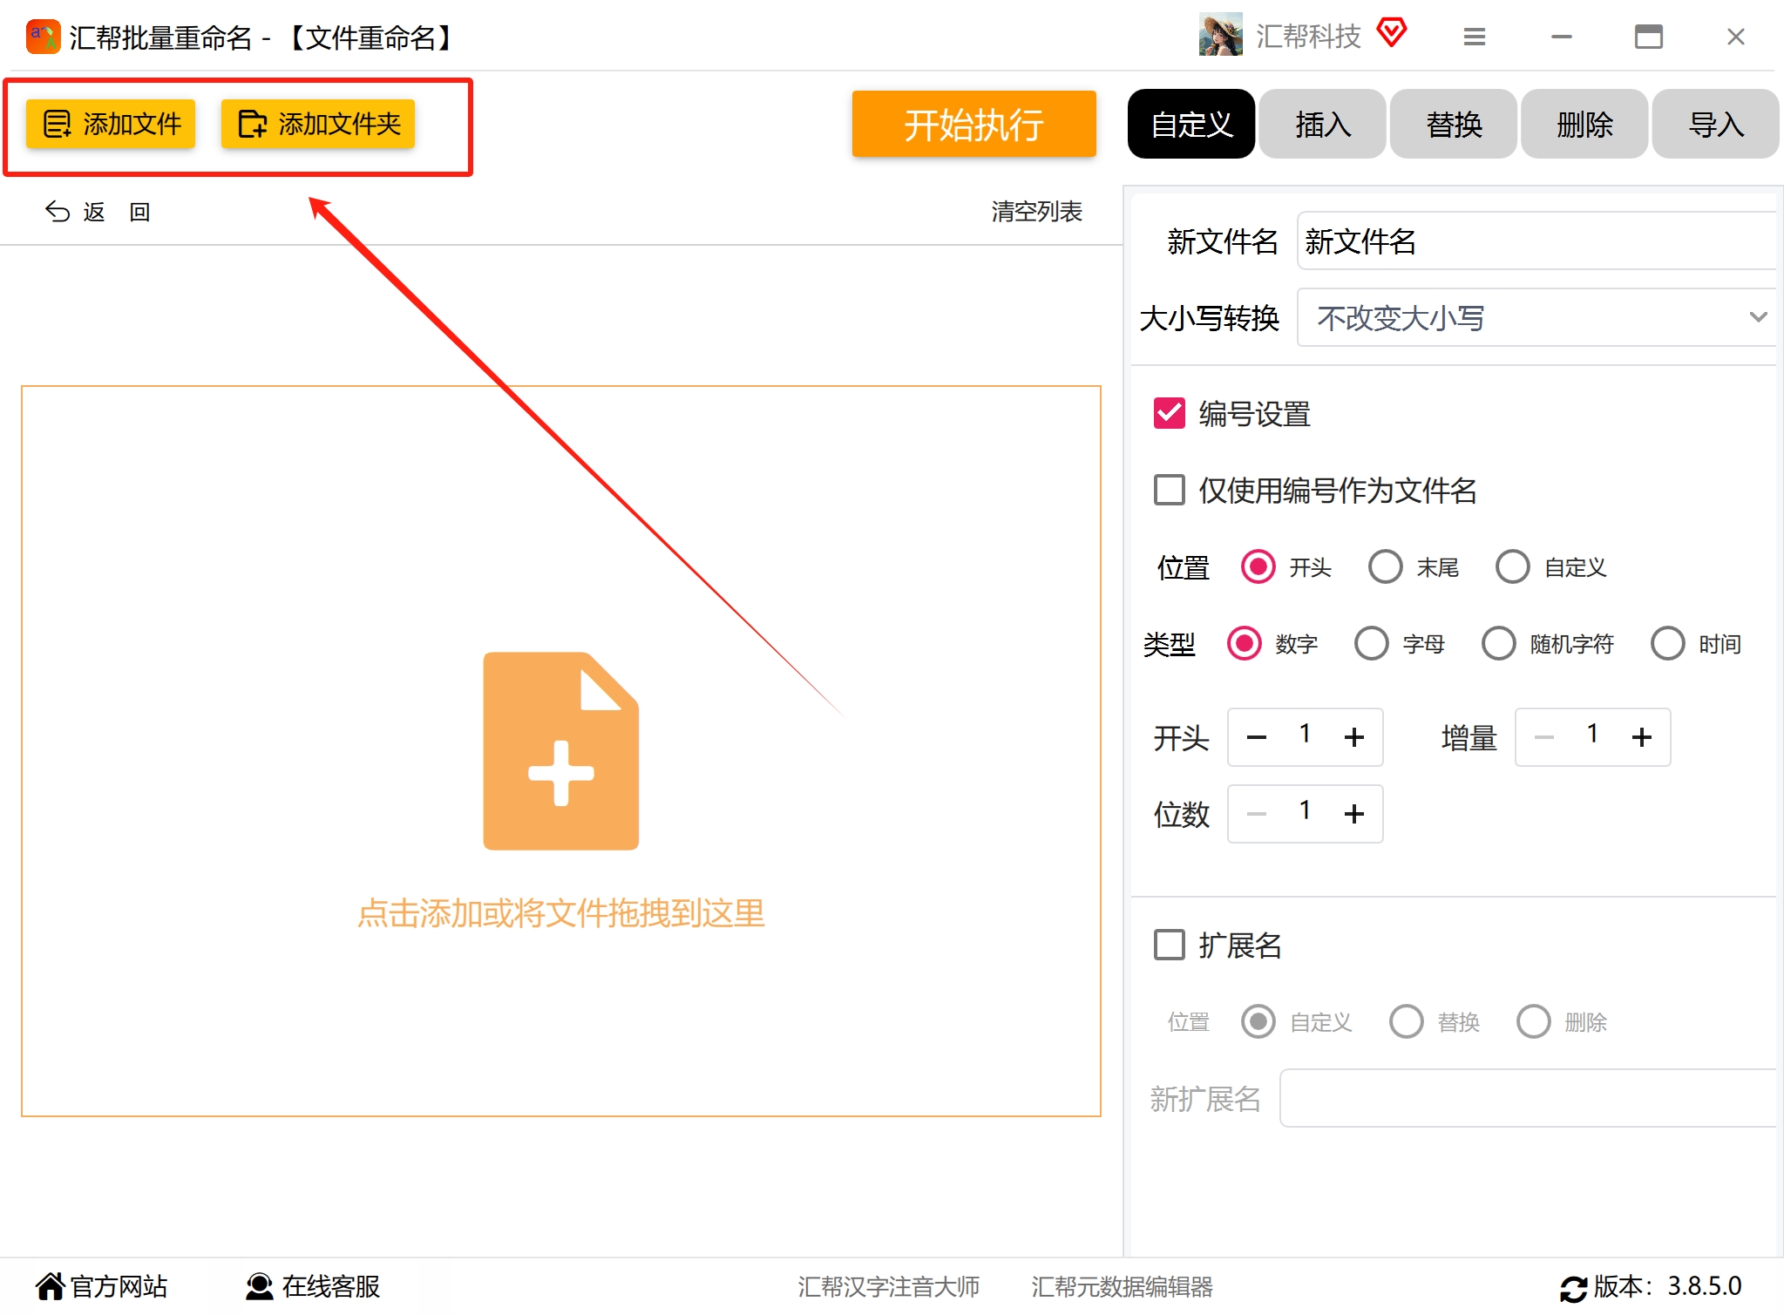1784x1315 pixels.
Task: Open 官方网站 home link
Action: click(101, 1286)
